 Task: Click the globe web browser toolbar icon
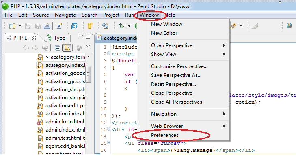[289, 25]
